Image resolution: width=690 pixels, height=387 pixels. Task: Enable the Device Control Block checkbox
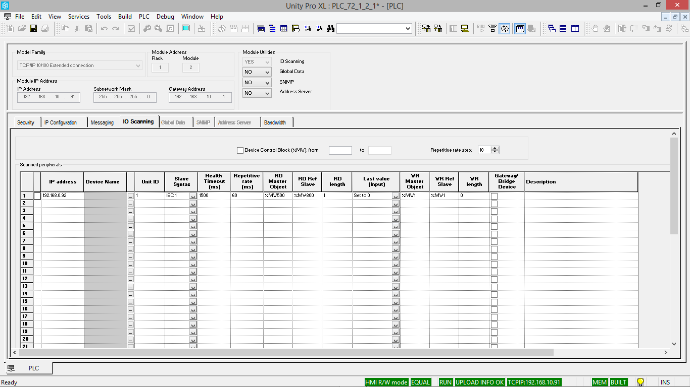tap(240, 150)
